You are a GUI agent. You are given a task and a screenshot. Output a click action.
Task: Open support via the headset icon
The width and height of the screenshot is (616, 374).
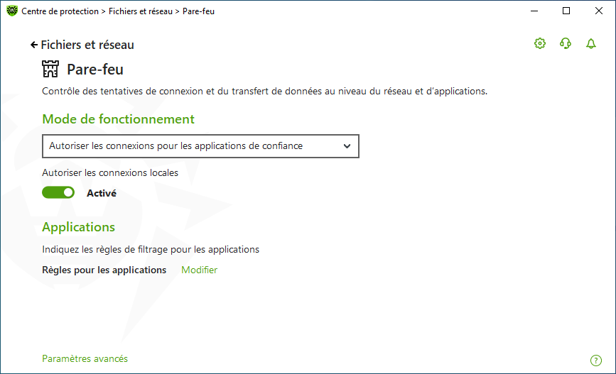(x=566, y=43)
